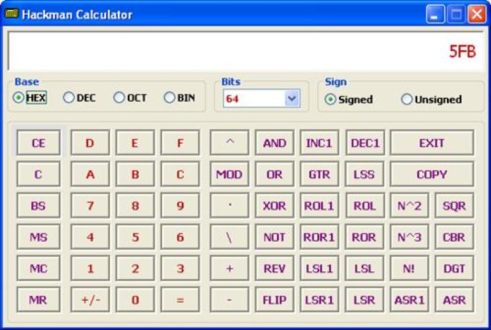The image size is (491, 330).
Task: Click the EXIT button
Action: click(x=431, y=143)
